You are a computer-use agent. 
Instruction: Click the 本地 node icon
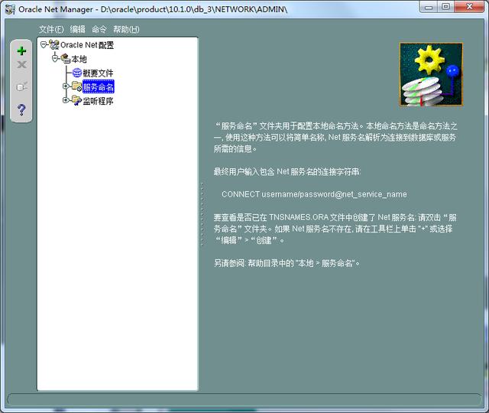pos(66,58)
